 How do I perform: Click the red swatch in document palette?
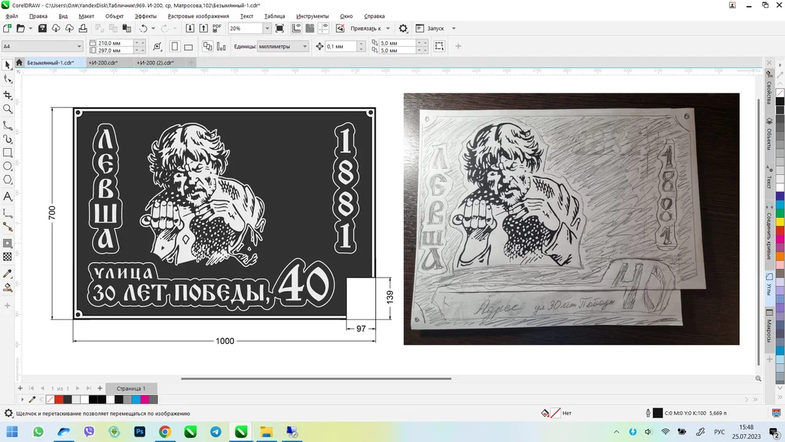[59, 399]
